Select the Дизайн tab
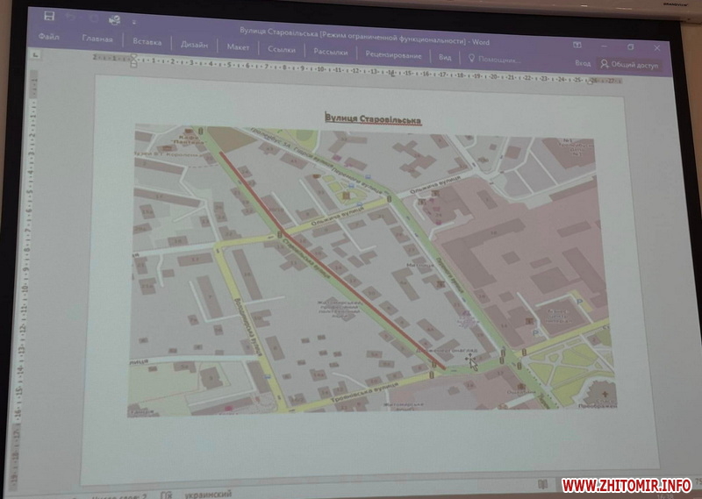 pos(194,44)
